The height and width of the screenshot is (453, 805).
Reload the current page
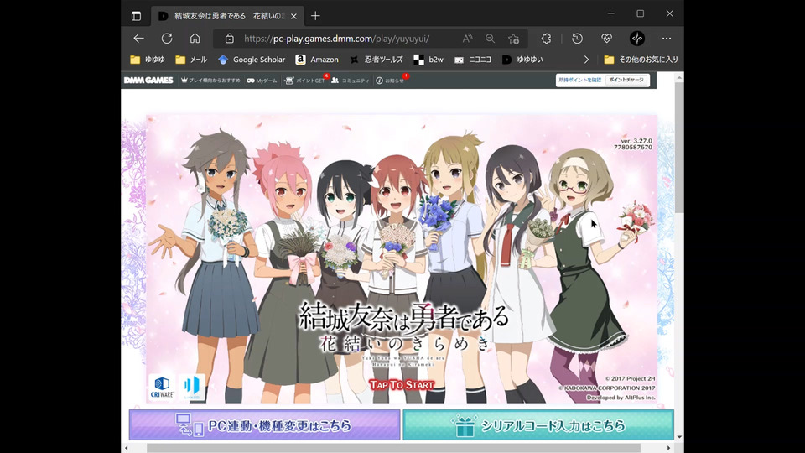[x=167, y=39]
